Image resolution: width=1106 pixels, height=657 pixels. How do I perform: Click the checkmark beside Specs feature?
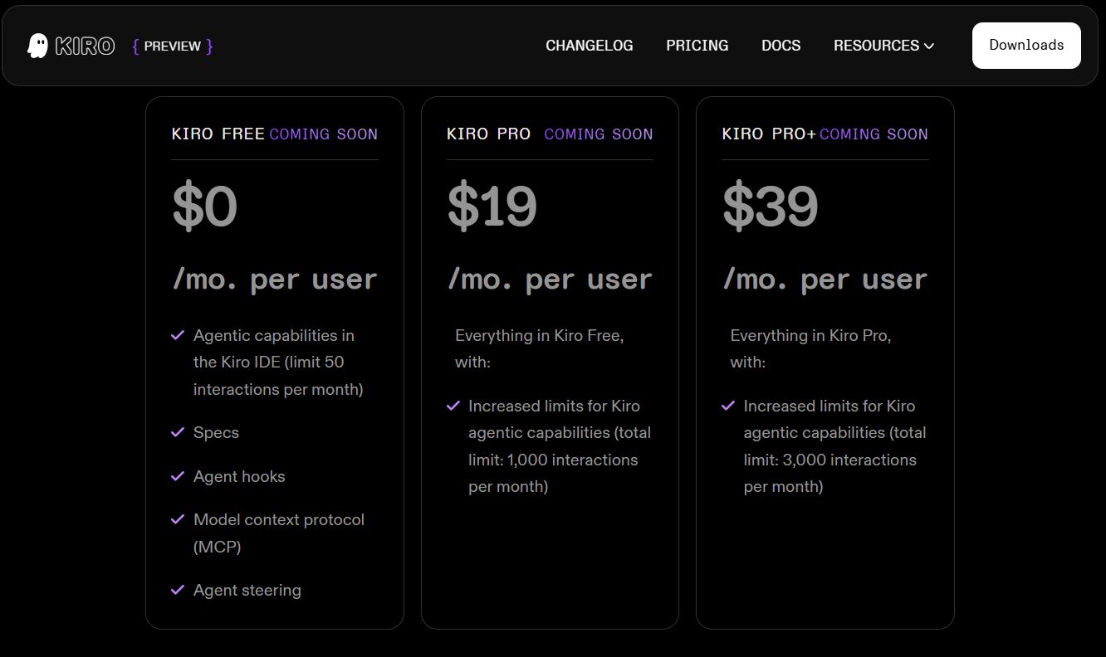click(177, 432)
